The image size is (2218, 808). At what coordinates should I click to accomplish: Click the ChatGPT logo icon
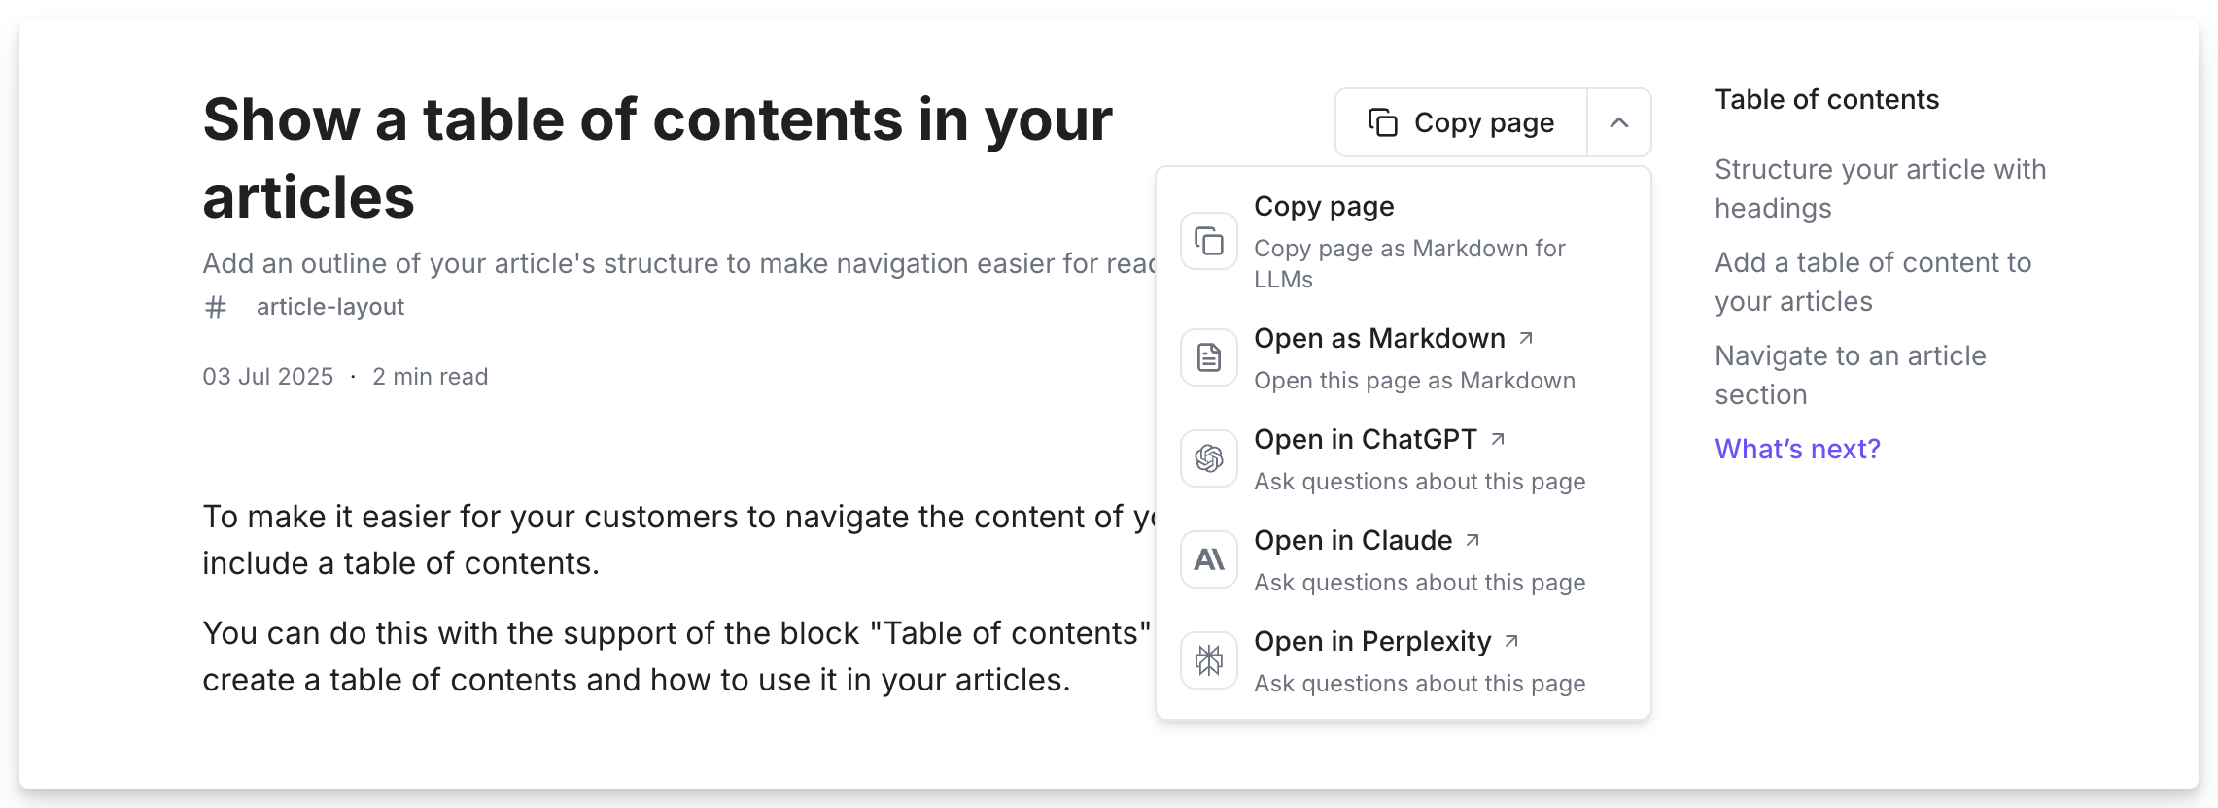pos(1209,458)
